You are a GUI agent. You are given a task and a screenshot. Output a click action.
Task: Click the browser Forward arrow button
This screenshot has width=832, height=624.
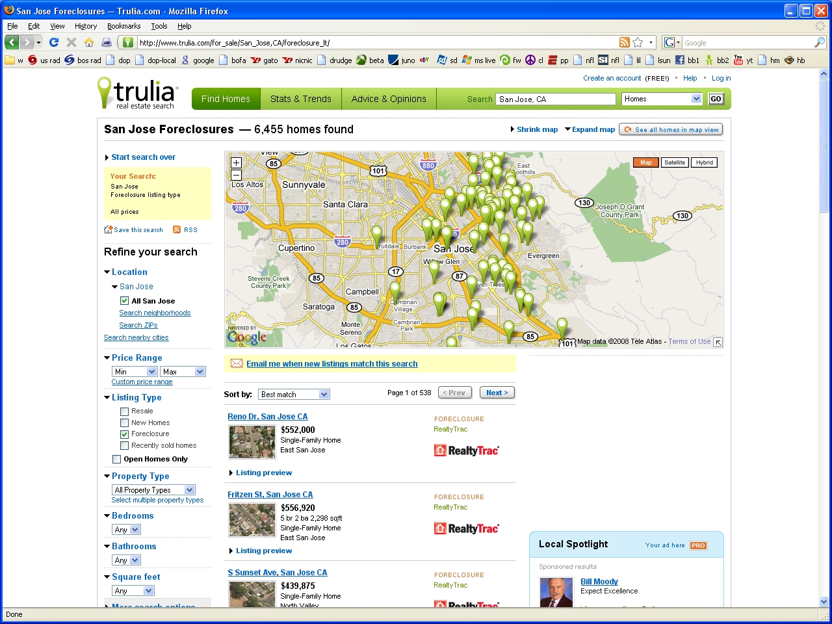(x=27, y=42)
